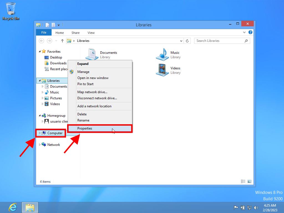Expand the Computer tree node
284x213 pixels.
40,133
